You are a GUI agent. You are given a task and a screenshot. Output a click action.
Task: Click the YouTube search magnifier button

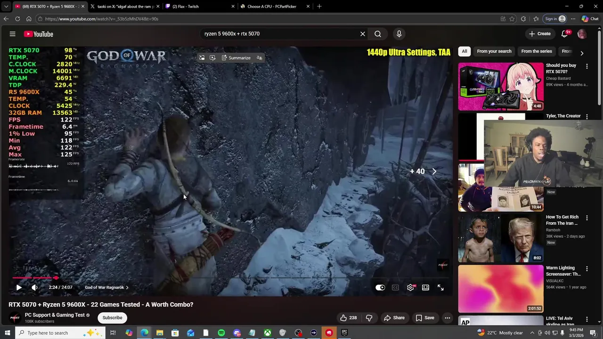378,34
